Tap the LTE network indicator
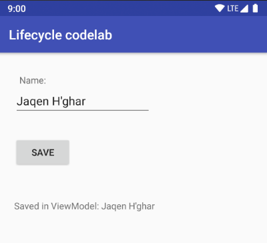Image resolution: width=267 pixels, height=243 pixels. tap(233, 9)
